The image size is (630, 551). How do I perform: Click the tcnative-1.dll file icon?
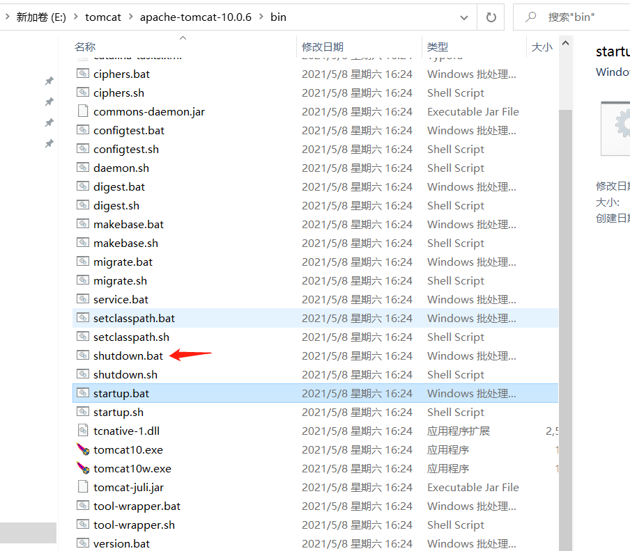click(83, 430)
